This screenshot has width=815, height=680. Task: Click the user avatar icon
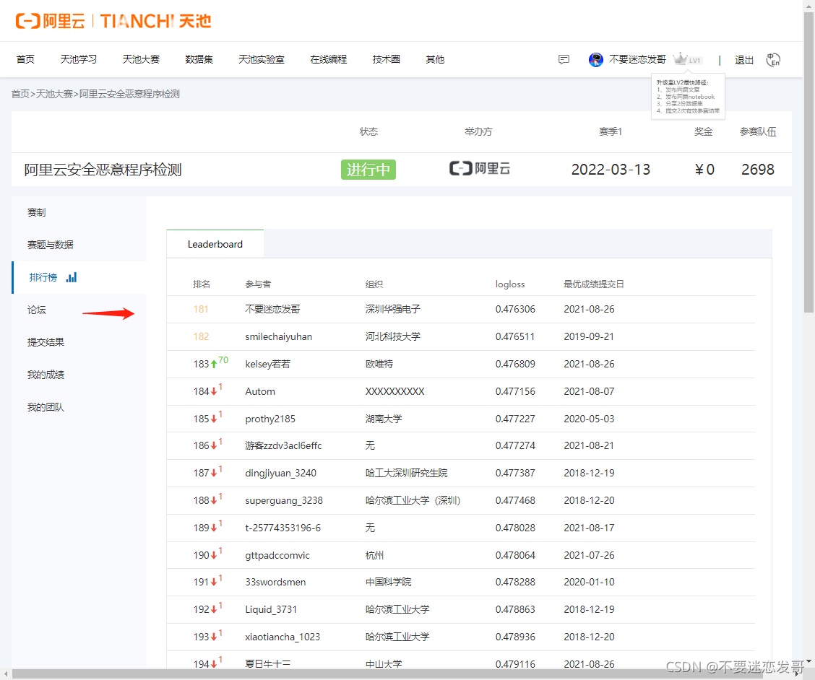point(595,60)
